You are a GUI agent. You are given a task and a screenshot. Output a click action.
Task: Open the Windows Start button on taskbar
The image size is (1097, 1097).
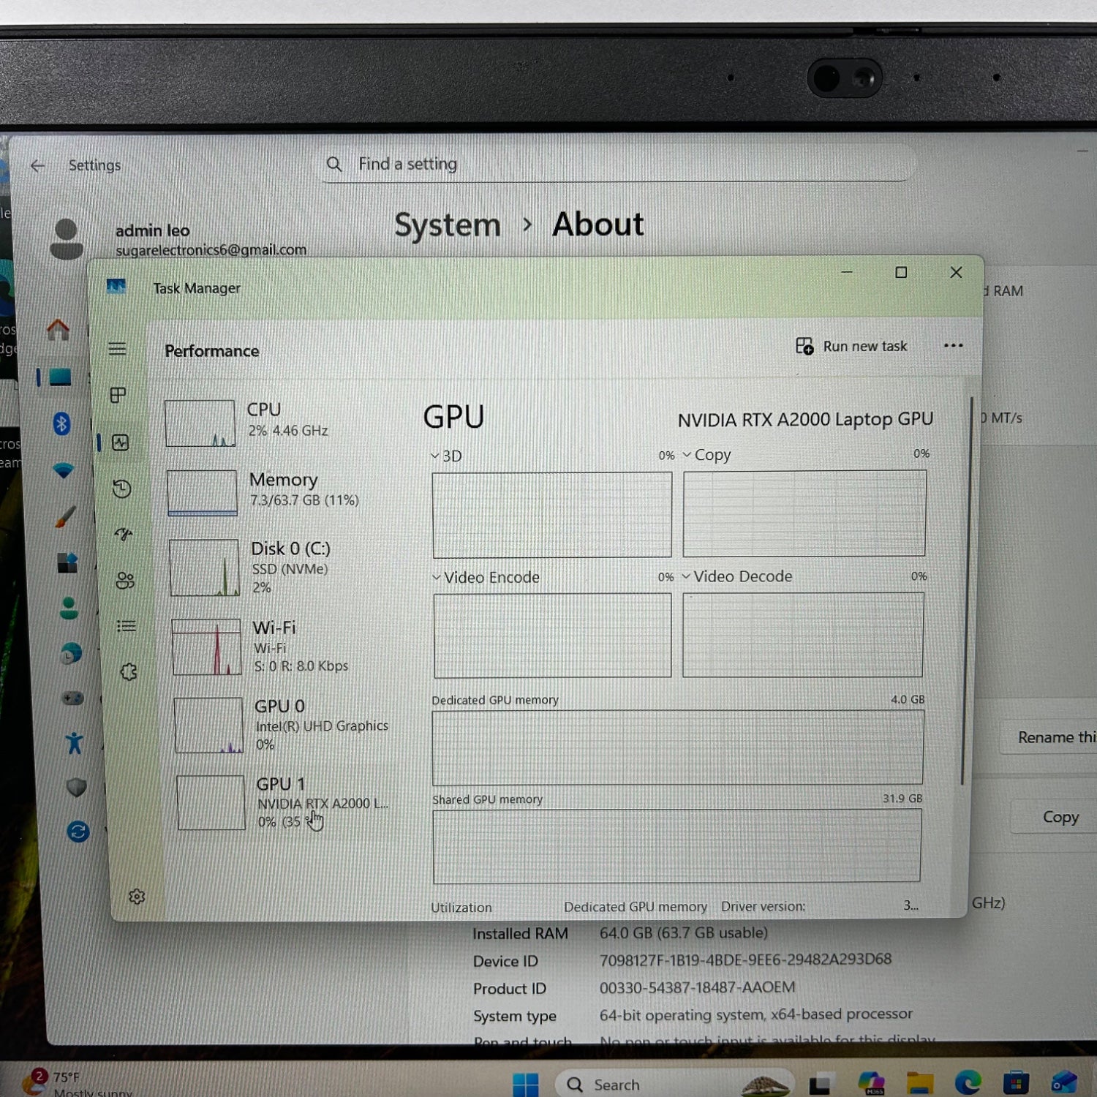(x=525, y=1084)
